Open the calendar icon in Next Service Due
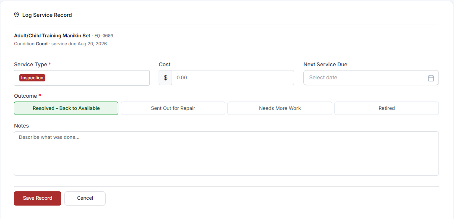The height and width of the screenshot is (219, 454). [431, 78]
